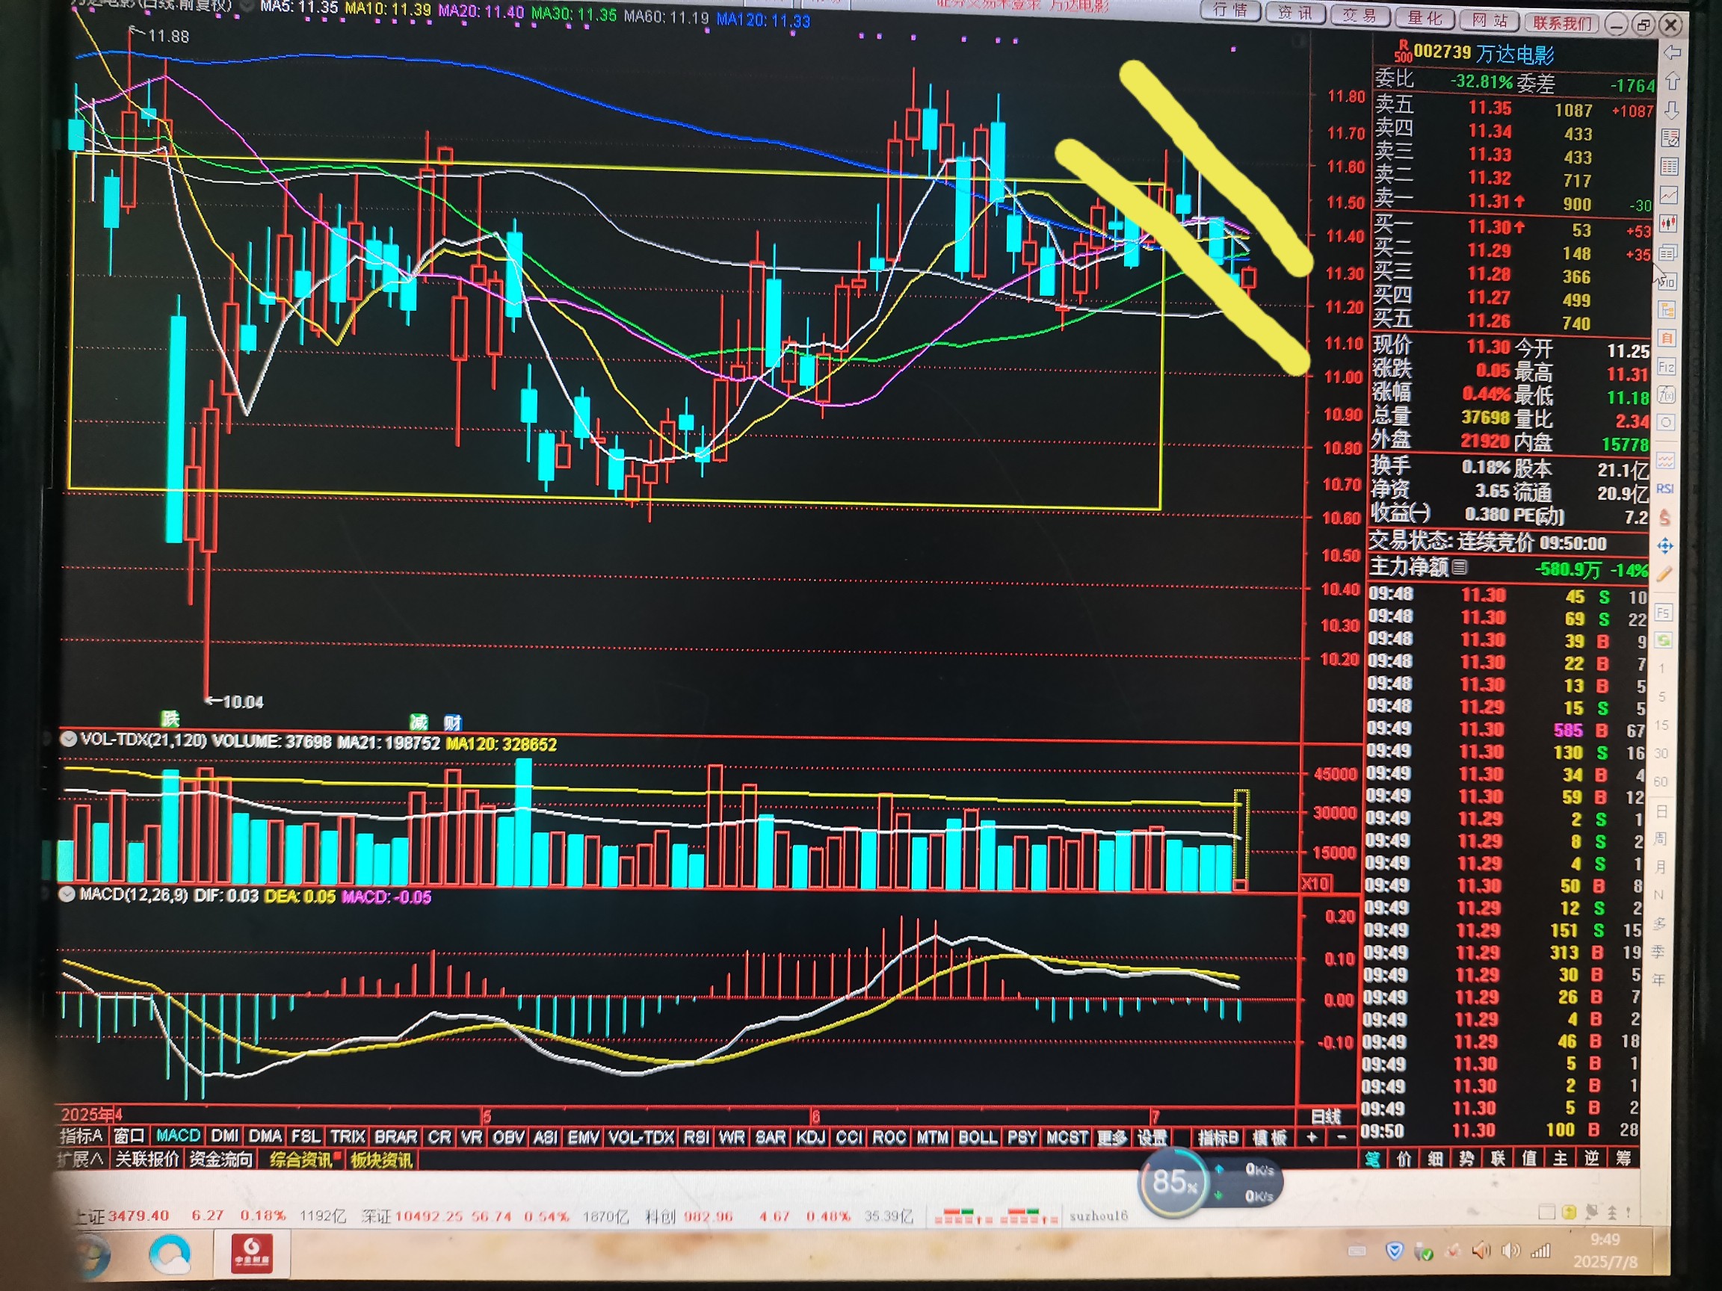Open the 资讯 menu at top
Screen dimensions: 1722x1291
coord(1295,13)
